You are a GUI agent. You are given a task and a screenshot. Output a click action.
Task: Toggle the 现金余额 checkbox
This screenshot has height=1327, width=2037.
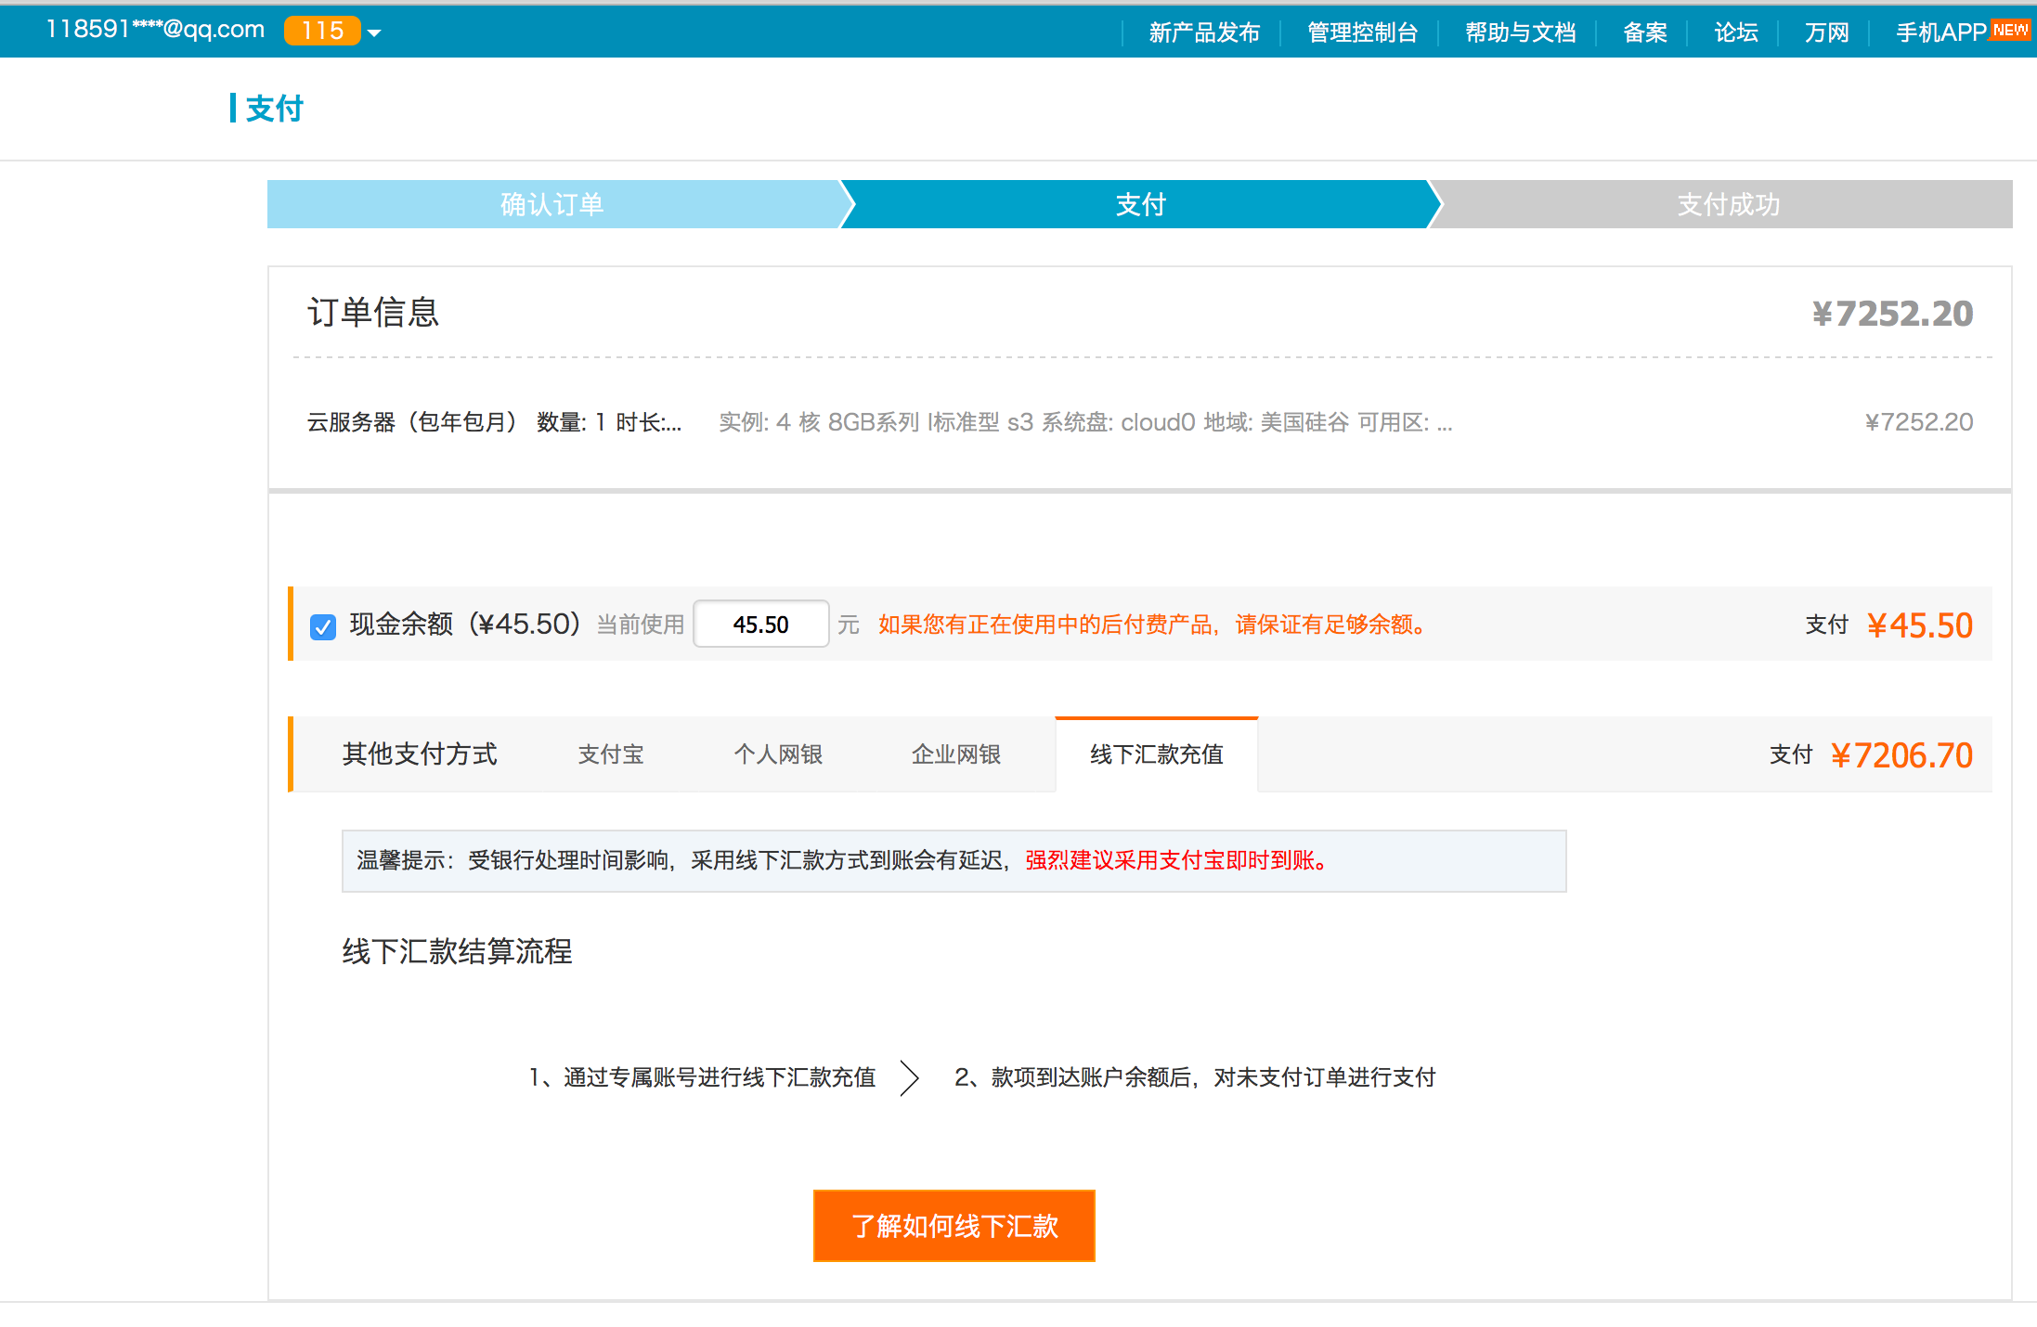323,626
